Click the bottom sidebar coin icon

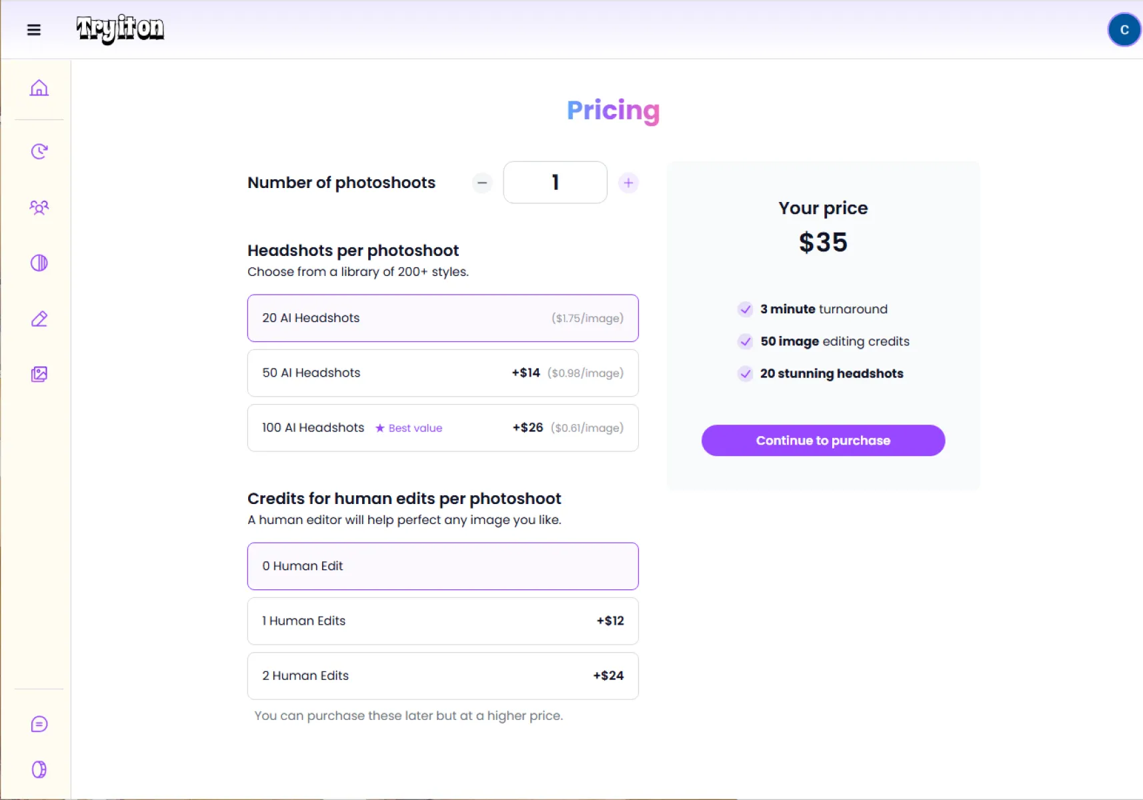click(x=39, y=769)
